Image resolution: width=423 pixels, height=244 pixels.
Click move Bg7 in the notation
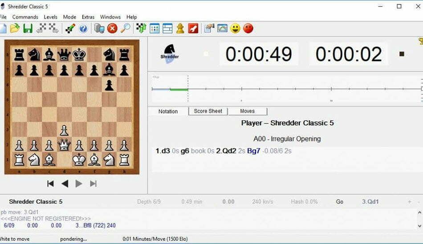tap(254, 151)
